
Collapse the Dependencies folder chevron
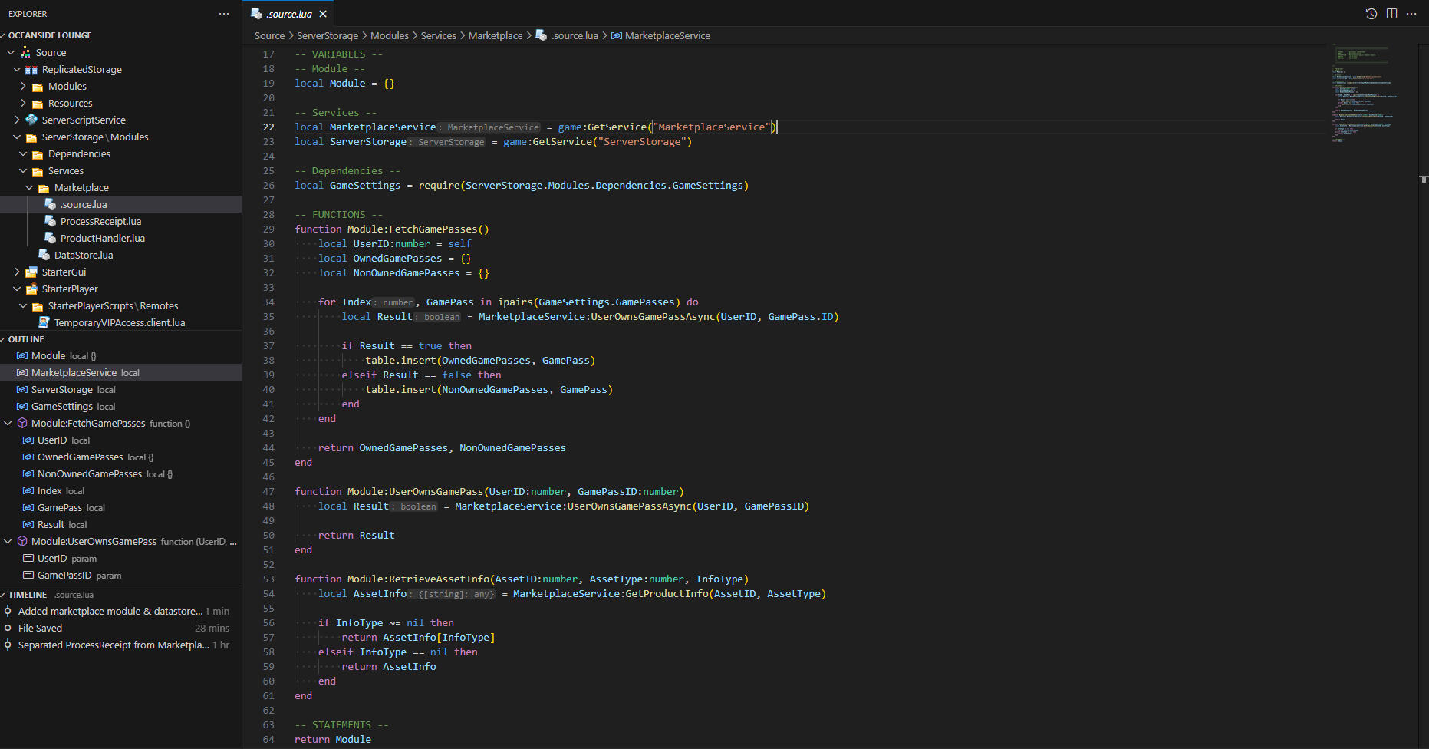pyautogui.click(x=23, y=153)
